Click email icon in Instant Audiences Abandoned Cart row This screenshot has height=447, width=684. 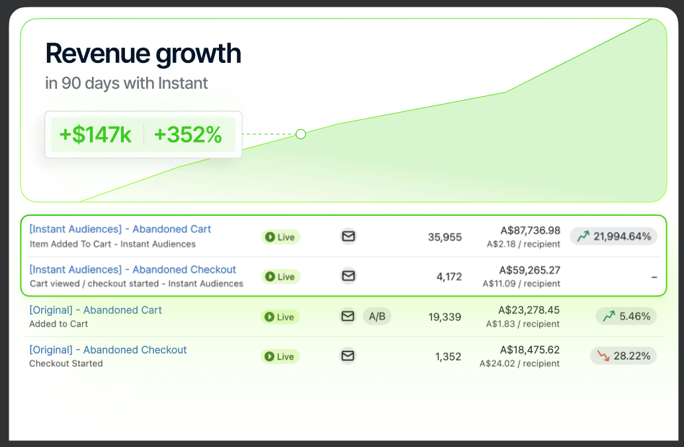[348, 236]
